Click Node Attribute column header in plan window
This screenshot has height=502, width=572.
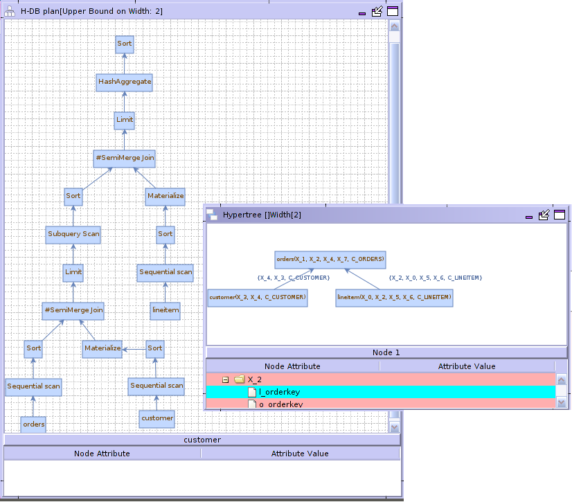102,454
